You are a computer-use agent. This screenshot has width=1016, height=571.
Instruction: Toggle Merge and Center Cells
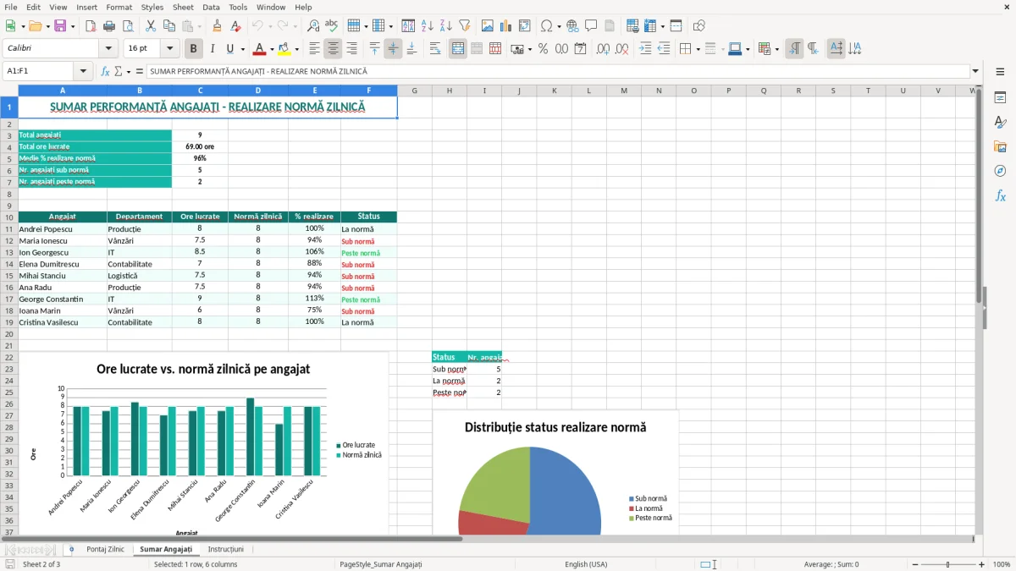(458, 49)
